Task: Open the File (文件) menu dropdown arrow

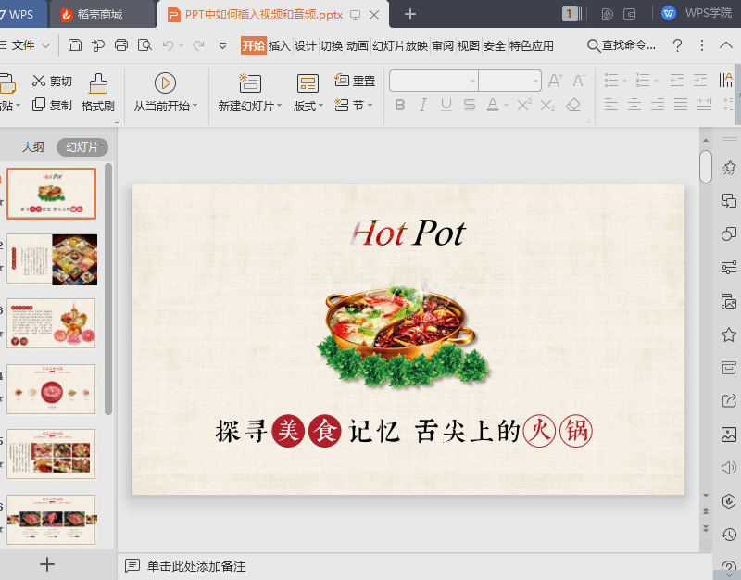Action: click(45, 45)
